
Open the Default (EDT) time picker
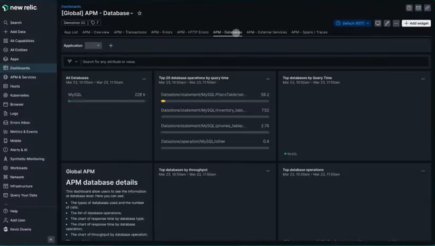point(353,23)
